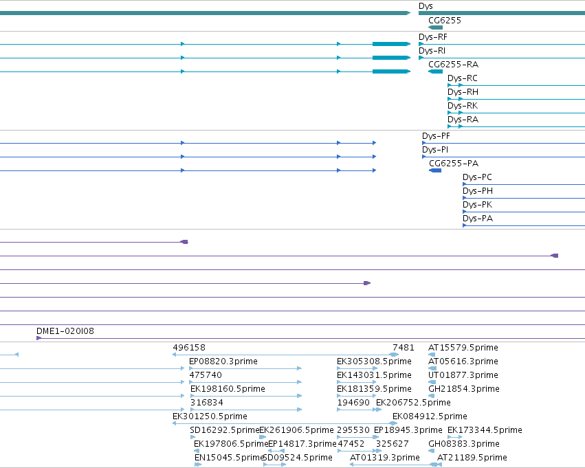Select the Dys-RA transcript
Image resolution: width=585 pixels, height=468 pixels.
[463, 120]
